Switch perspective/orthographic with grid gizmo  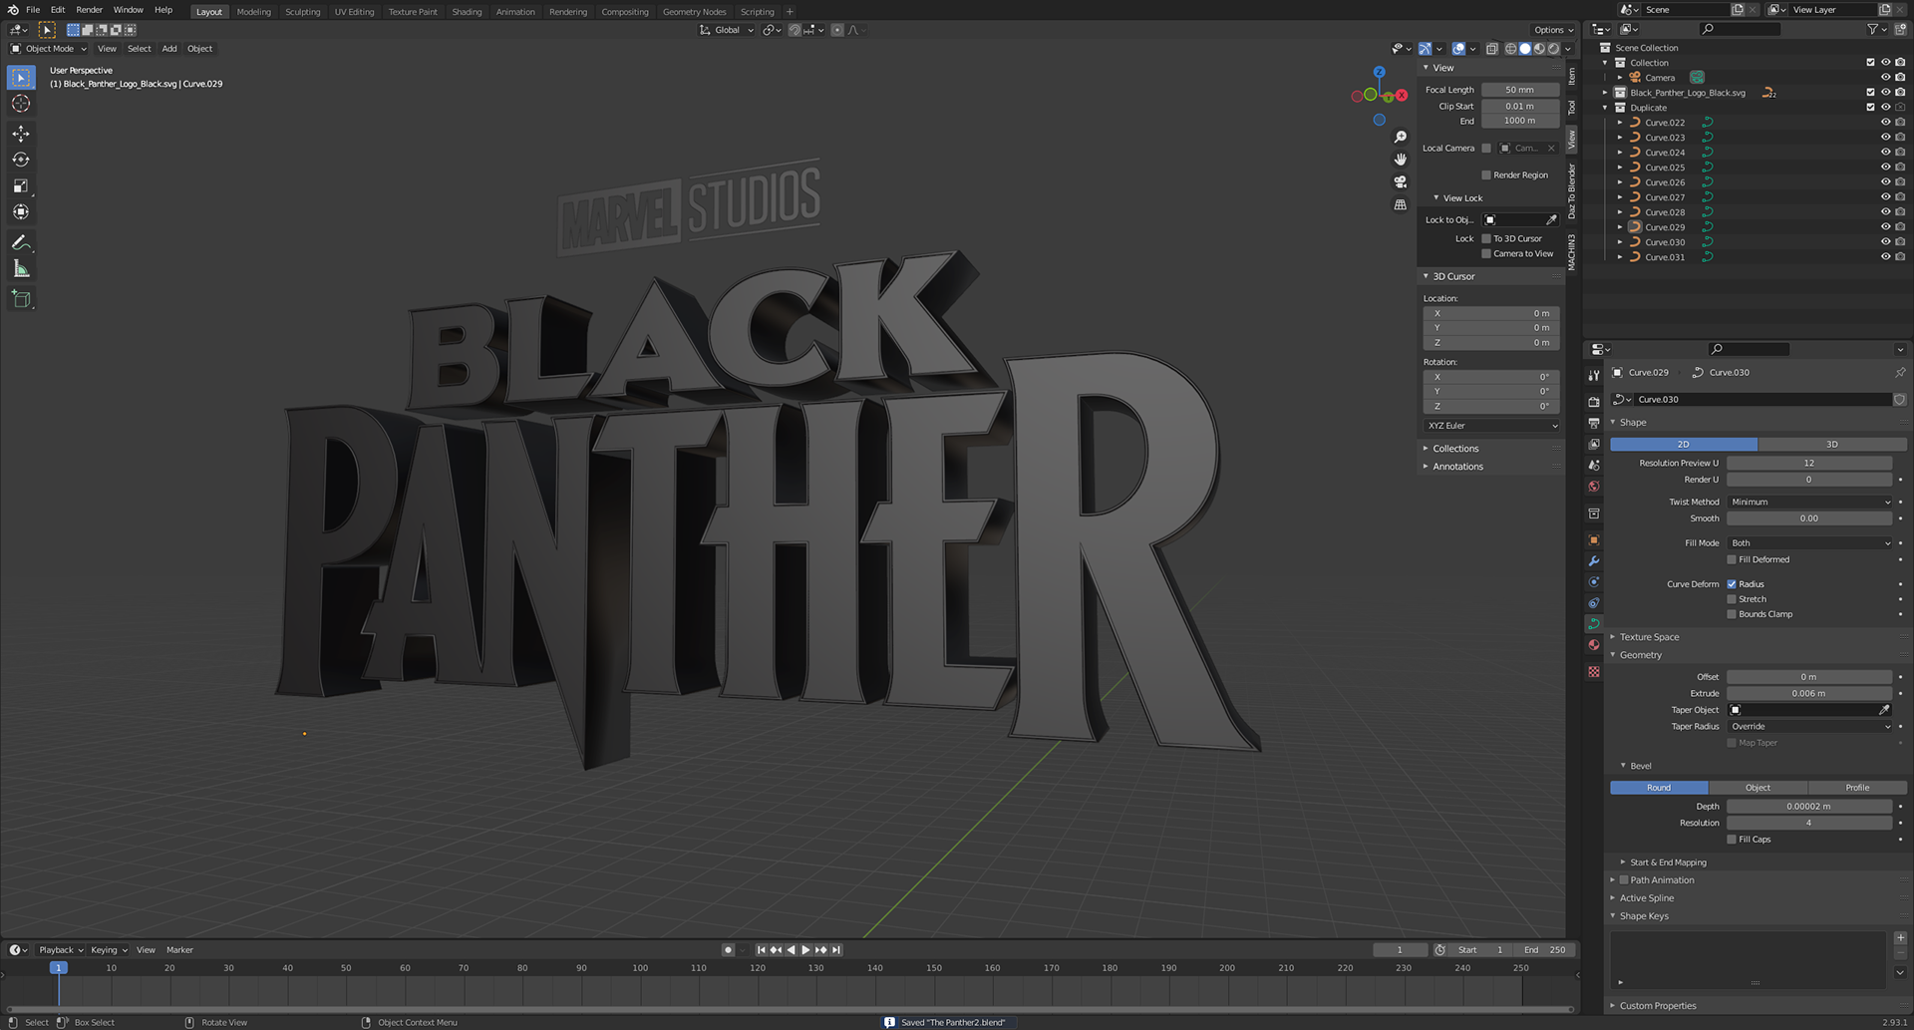coord(1401,204)
